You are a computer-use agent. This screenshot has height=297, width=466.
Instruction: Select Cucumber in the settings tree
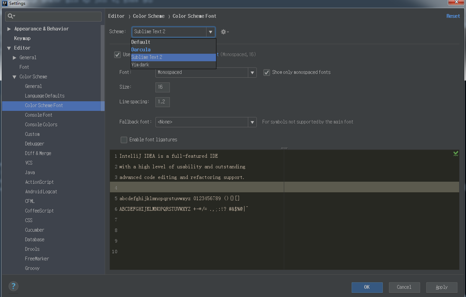coord(35,230)
